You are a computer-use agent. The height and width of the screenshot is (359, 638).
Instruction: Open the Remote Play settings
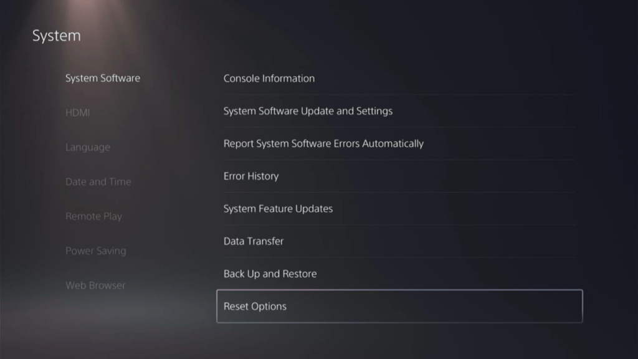click(93, 216)
